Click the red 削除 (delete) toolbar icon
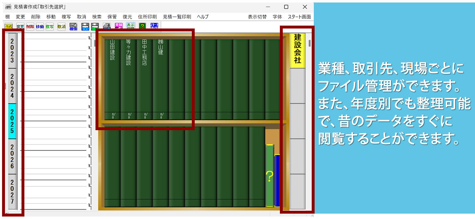475x219 pixels. point(30,26)
